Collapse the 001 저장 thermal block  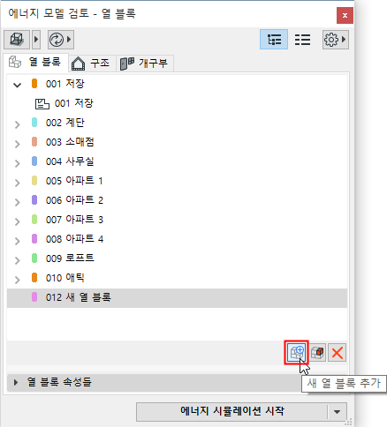pyautogui.click(x=17, y=86)
